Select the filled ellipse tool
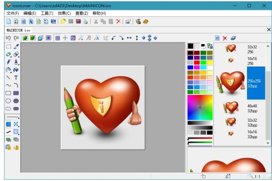Viewport: 272px width, 181px height. click(16, 101)
